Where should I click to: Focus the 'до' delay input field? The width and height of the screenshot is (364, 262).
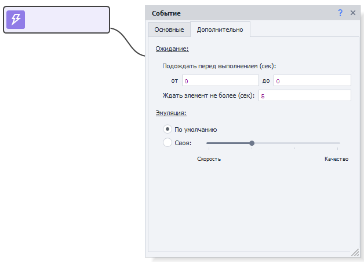312,80
